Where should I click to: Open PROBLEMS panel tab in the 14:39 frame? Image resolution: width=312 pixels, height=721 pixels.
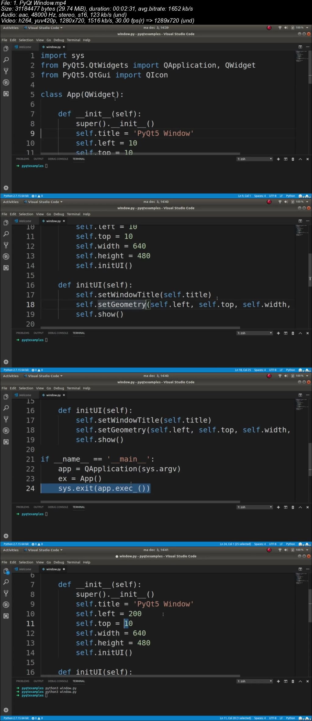click(23, 159)
